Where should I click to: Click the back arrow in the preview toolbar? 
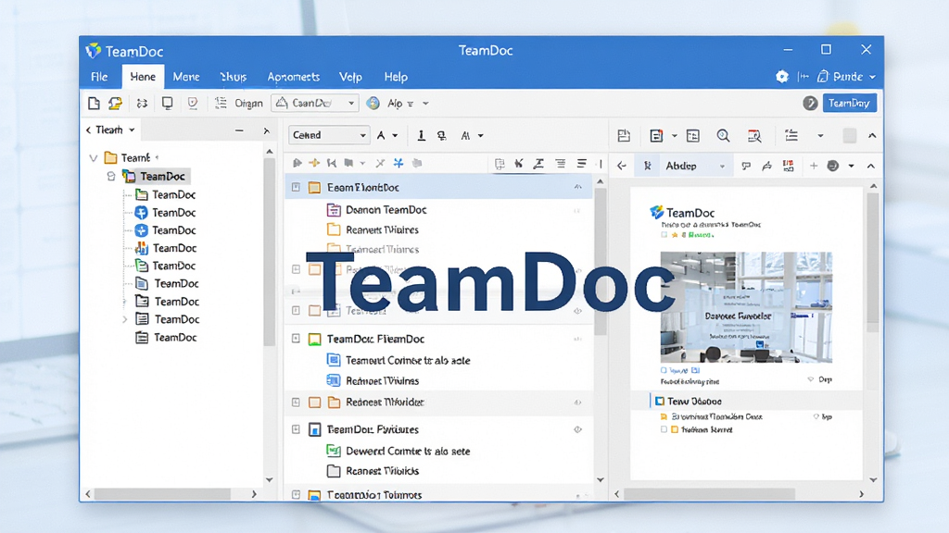click(x=622, y=166)
